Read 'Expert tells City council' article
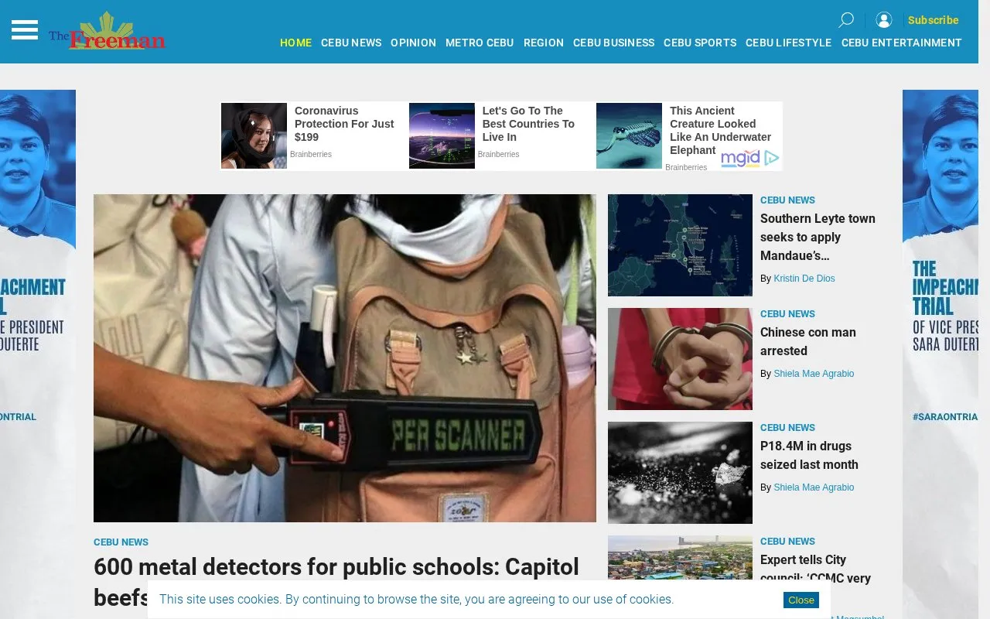Viewport: 990px width, 619px height. click(x=815, y=569)
